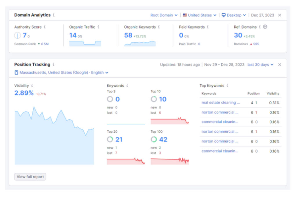The width and height of the screenshot is (297, 197).
Task: Change the last 30 days date range
Action: (260, 65)
